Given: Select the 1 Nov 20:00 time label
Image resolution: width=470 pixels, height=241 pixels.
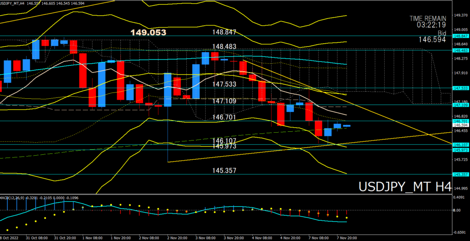Looking at the screenshot, I should click(x=121, y=238).
